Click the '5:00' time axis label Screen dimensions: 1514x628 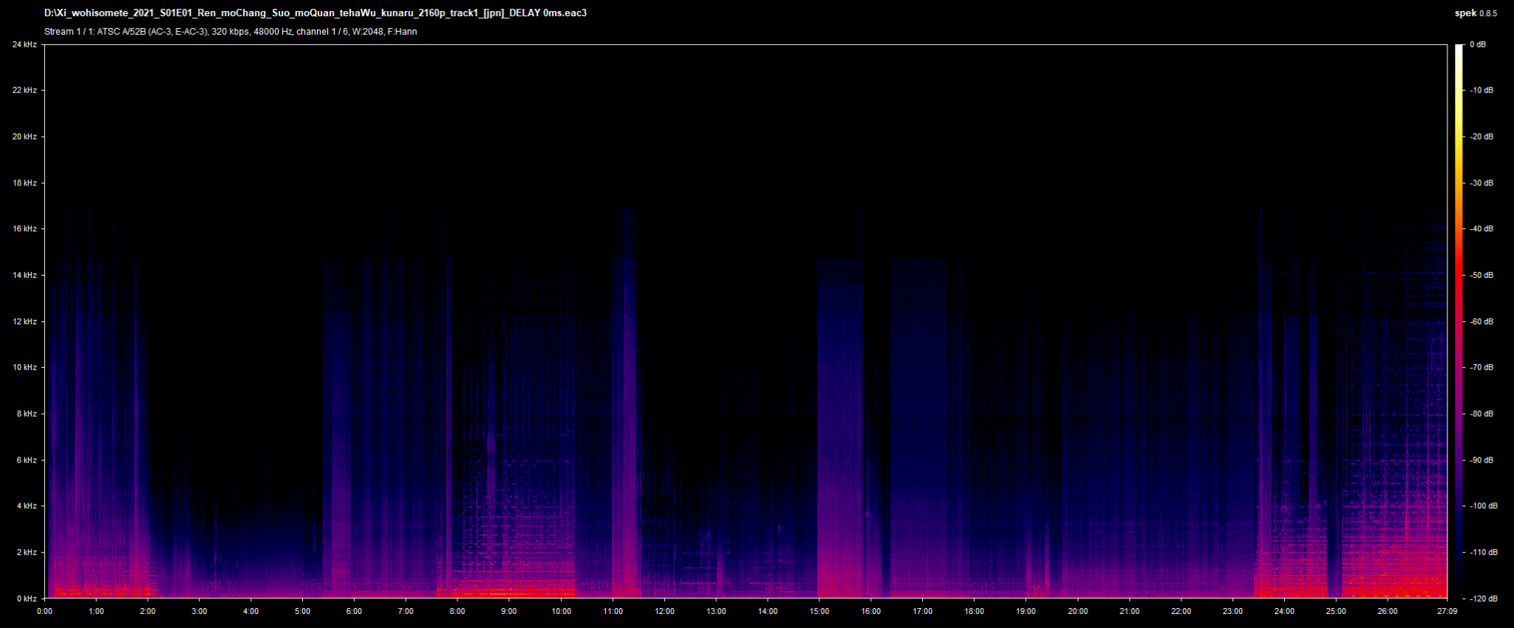pos(303,611)
